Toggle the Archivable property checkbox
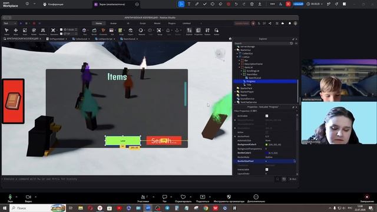 click(x=267, y=116)
